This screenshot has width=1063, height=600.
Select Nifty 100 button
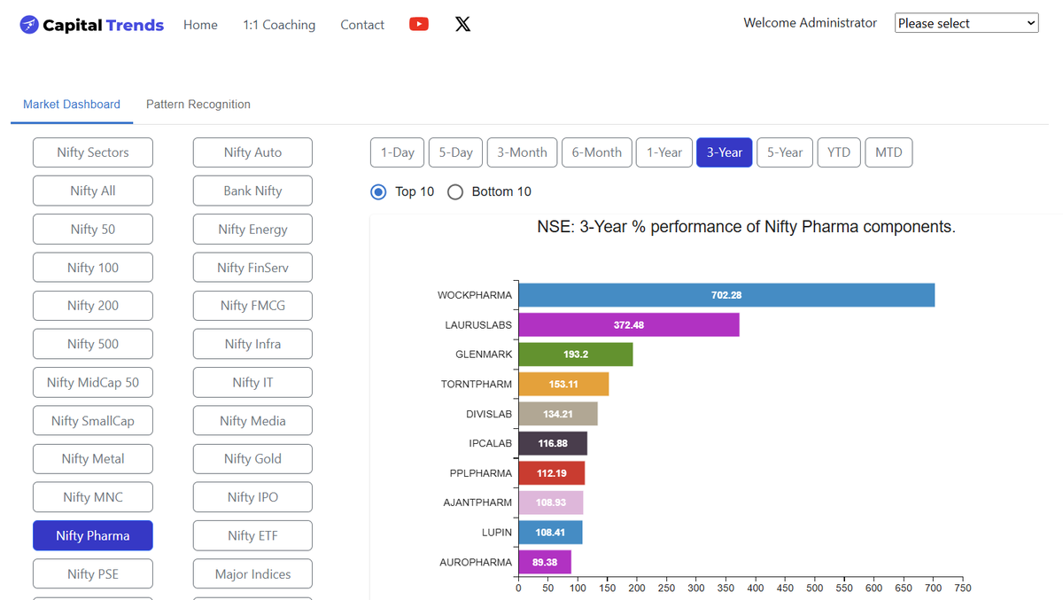point(93,268)
